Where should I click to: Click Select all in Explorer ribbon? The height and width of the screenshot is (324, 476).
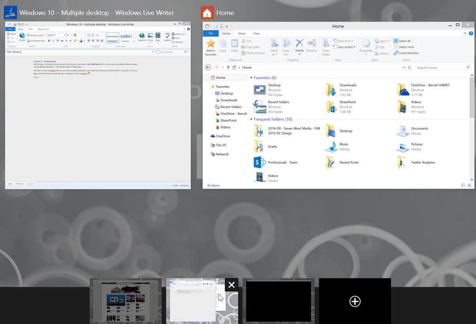[402, 41]
